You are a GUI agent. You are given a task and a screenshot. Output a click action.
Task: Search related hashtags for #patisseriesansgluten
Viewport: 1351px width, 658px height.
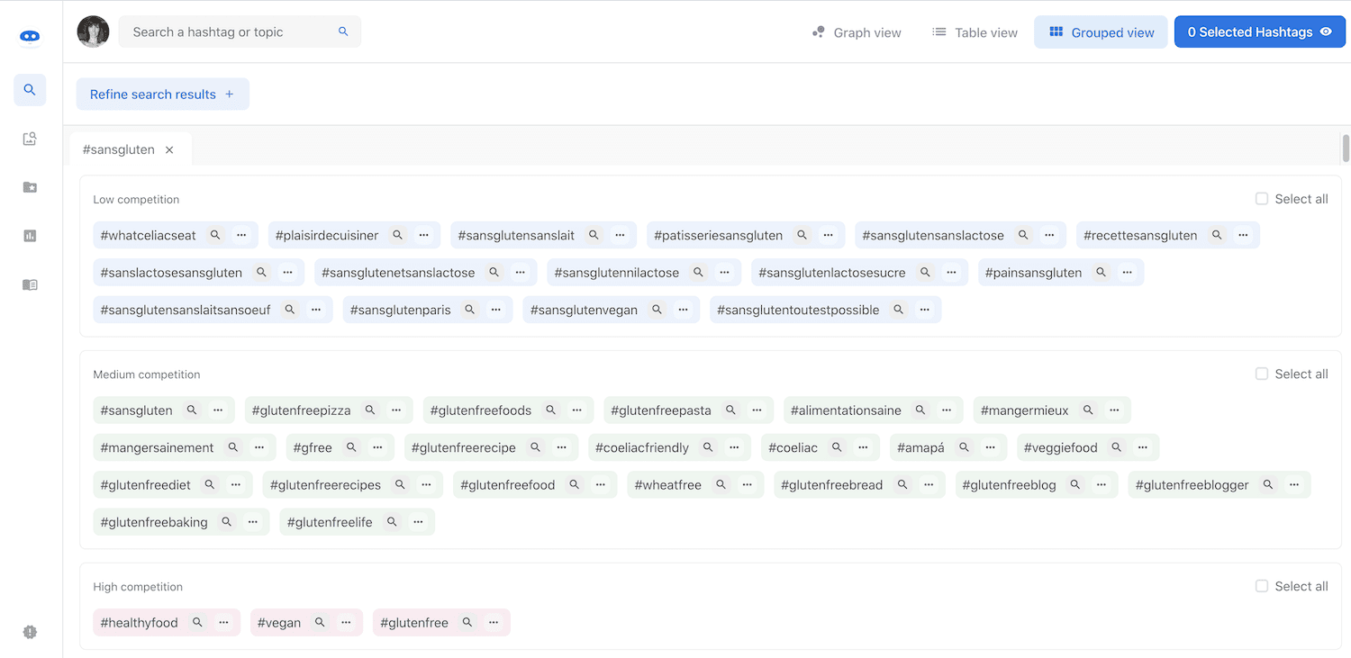(802, 235)
